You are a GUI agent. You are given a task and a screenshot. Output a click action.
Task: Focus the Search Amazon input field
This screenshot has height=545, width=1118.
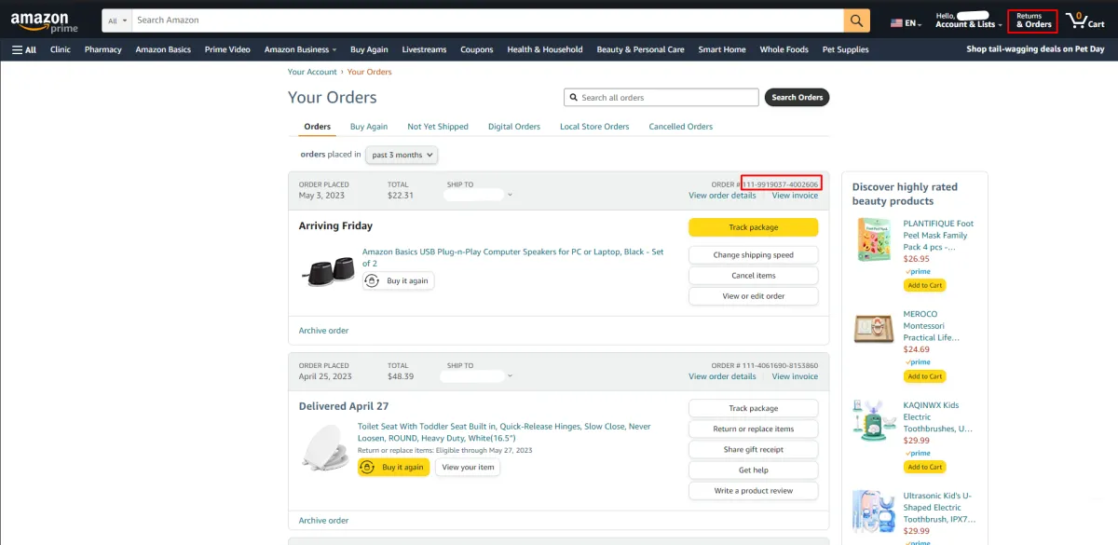487,20
